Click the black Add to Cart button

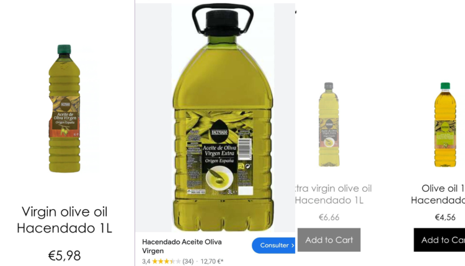(440, 240)
